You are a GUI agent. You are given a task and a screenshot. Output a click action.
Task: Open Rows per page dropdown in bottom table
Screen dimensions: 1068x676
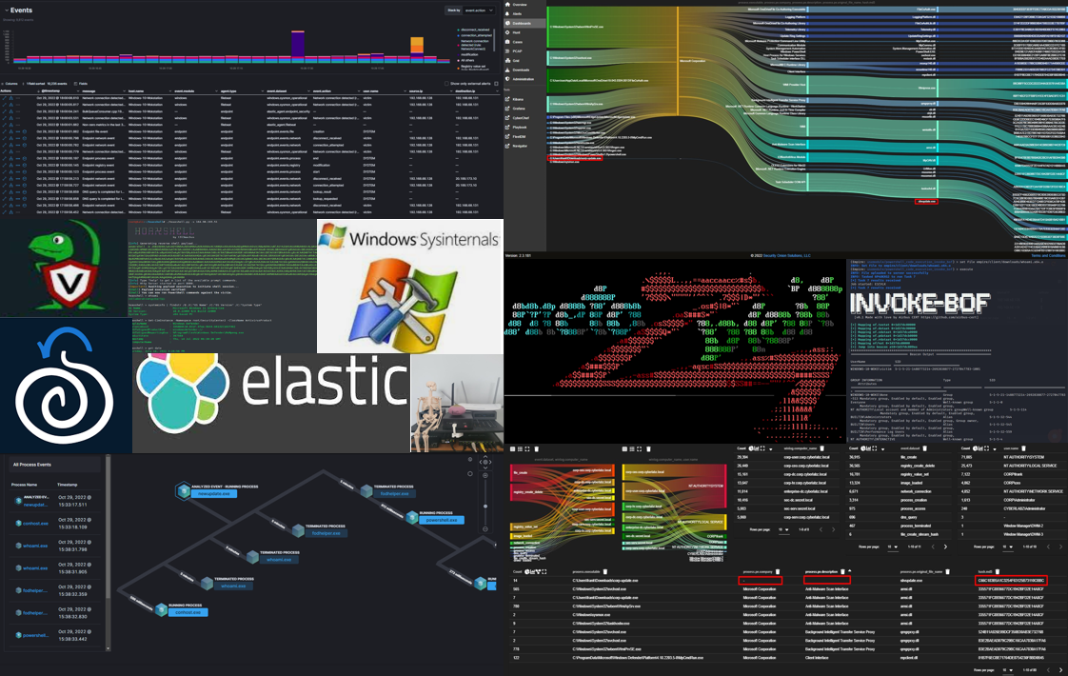pos(1009,670)
